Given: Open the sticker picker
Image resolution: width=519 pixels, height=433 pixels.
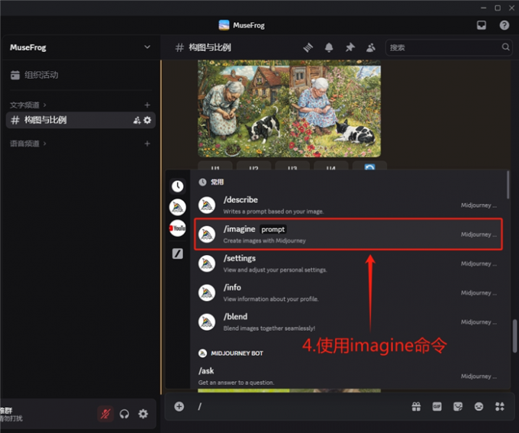Looking at the screenshot, I should [x=458, y=406].
